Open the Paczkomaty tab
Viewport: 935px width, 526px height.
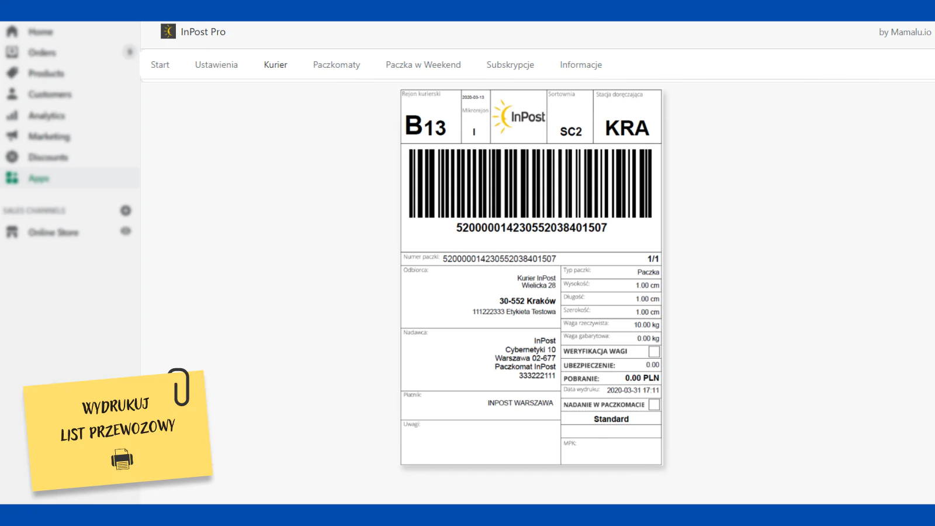tap(337, 65)
